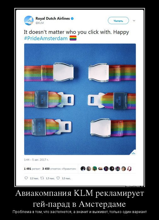Viewport: 159px width, 220px height.
Task: Open the last liker's avatar with red hair
Action: (x=129, y=169)
